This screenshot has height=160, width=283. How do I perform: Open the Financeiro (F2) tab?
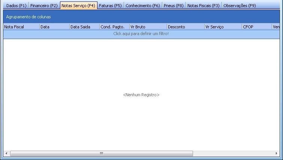tap(44, 6)
